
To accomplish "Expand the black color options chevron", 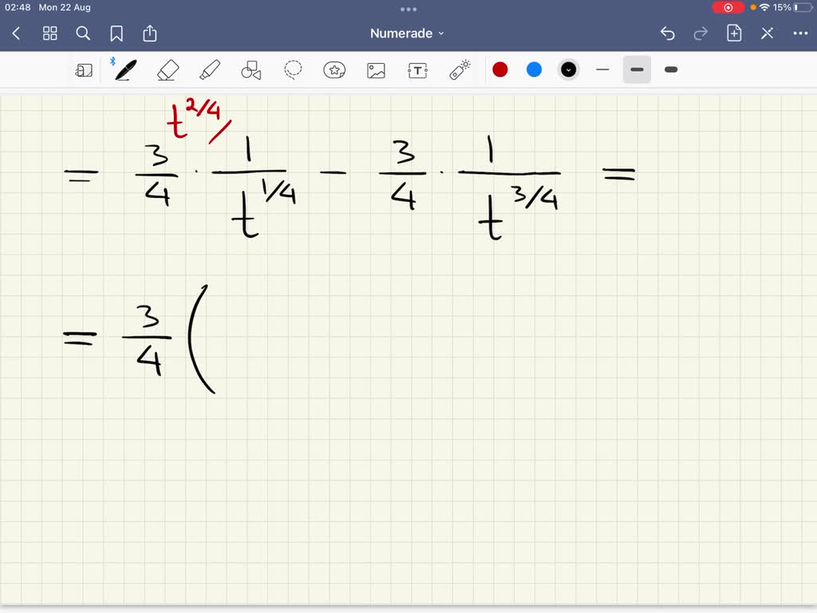I will coord(568,69).
